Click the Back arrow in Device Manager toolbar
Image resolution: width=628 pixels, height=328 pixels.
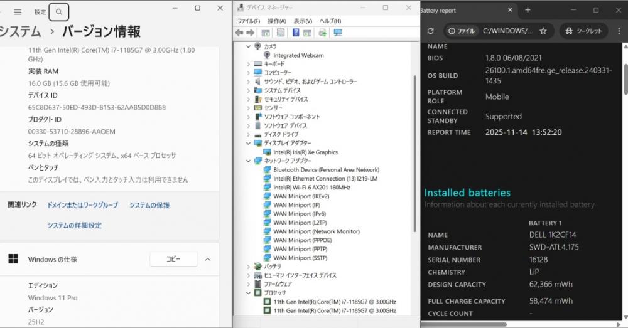[239, 33]
